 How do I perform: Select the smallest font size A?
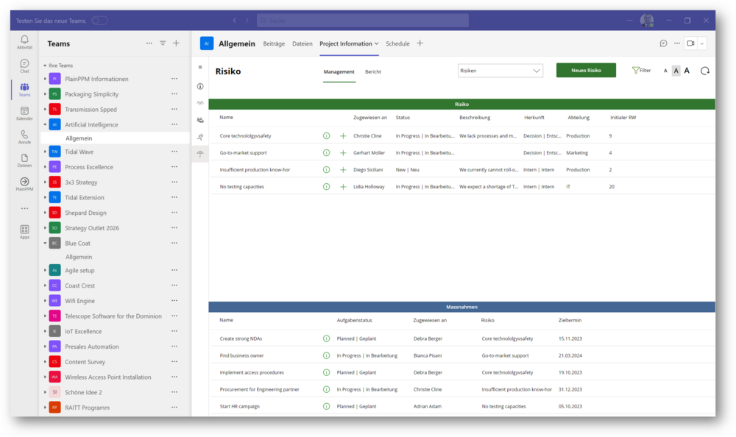665,71
